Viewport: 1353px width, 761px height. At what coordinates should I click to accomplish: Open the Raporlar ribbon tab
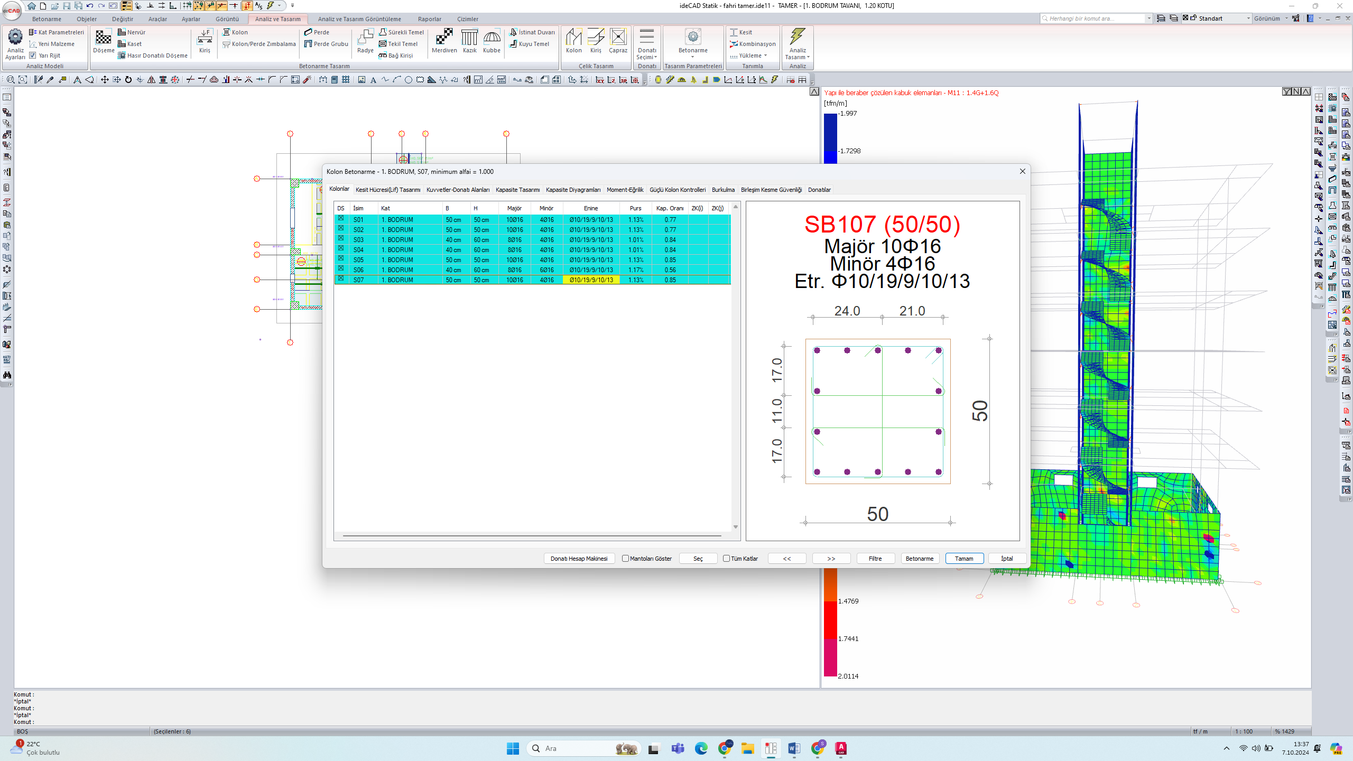(429, 19)
